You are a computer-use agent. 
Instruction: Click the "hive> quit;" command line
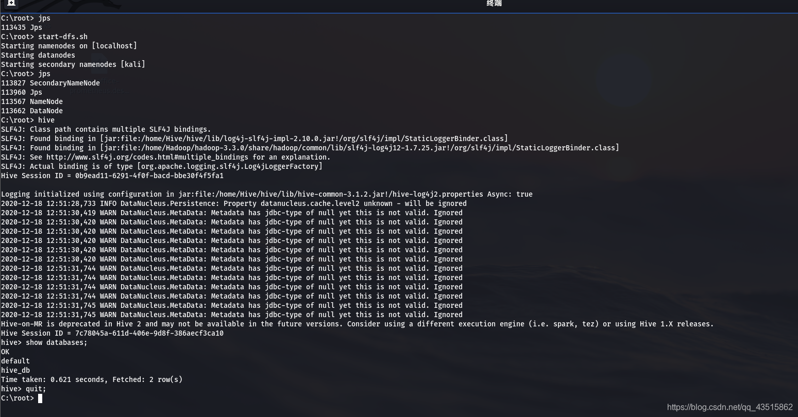tap(24, 389)
